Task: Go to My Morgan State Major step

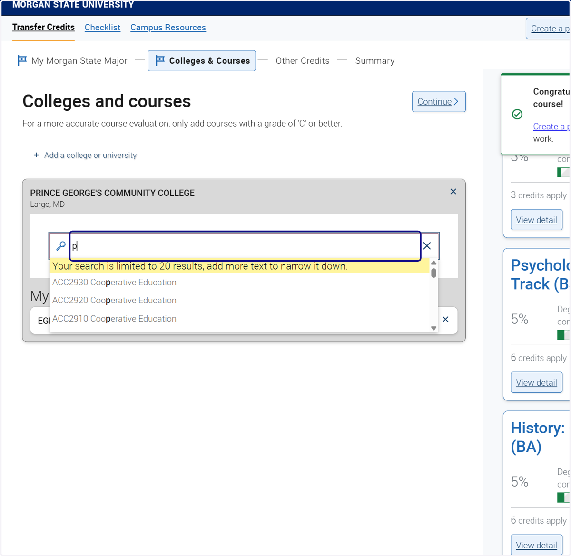Action: click(x=73, y=60)
